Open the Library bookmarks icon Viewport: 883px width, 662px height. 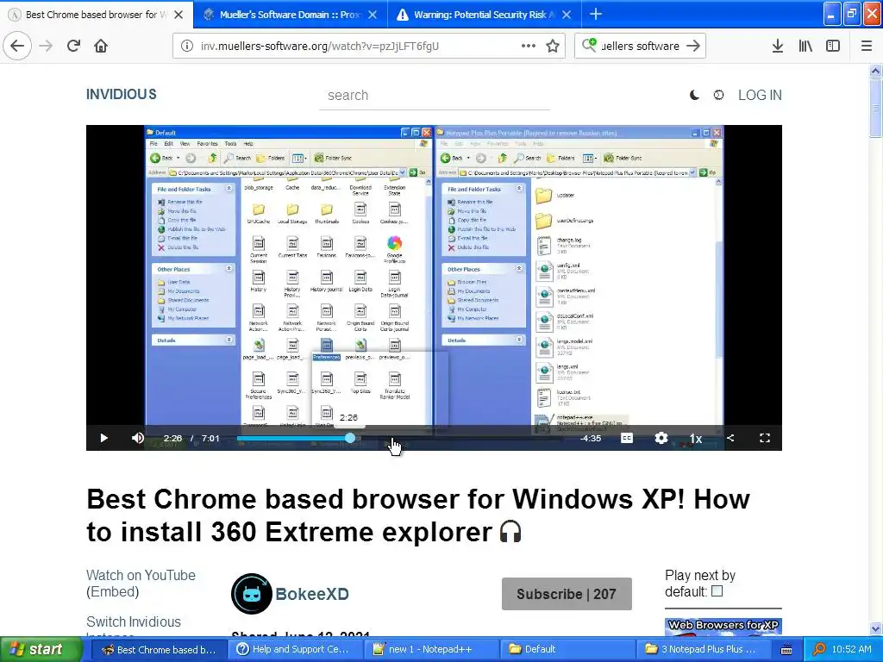click(x=805, y=47)
